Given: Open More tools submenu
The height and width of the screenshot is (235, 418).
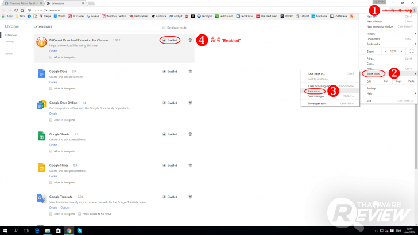Looking at the screenshot, I should [388, 74].
